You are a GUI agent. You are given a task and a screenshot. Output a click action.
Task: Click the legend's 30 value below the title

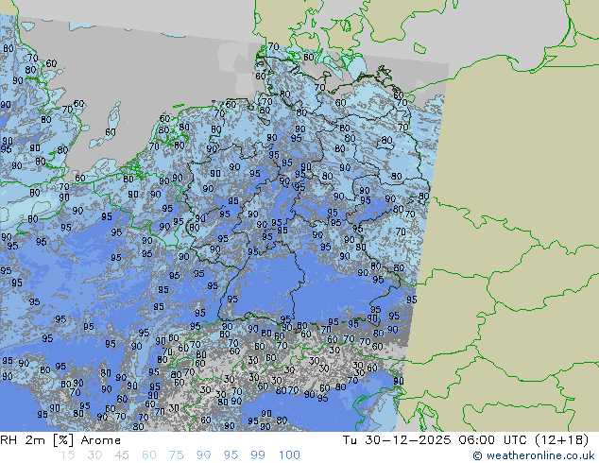pos(94,455)
